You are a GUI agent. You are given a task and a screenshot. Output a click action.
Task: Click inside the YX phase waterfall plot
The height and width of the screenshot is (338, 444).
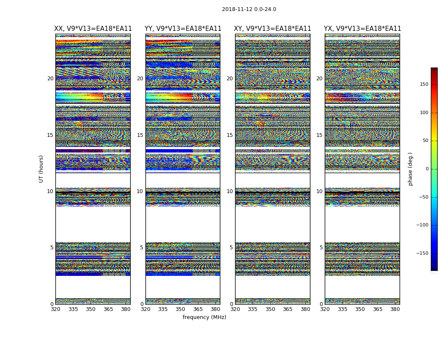coord(362,169)
